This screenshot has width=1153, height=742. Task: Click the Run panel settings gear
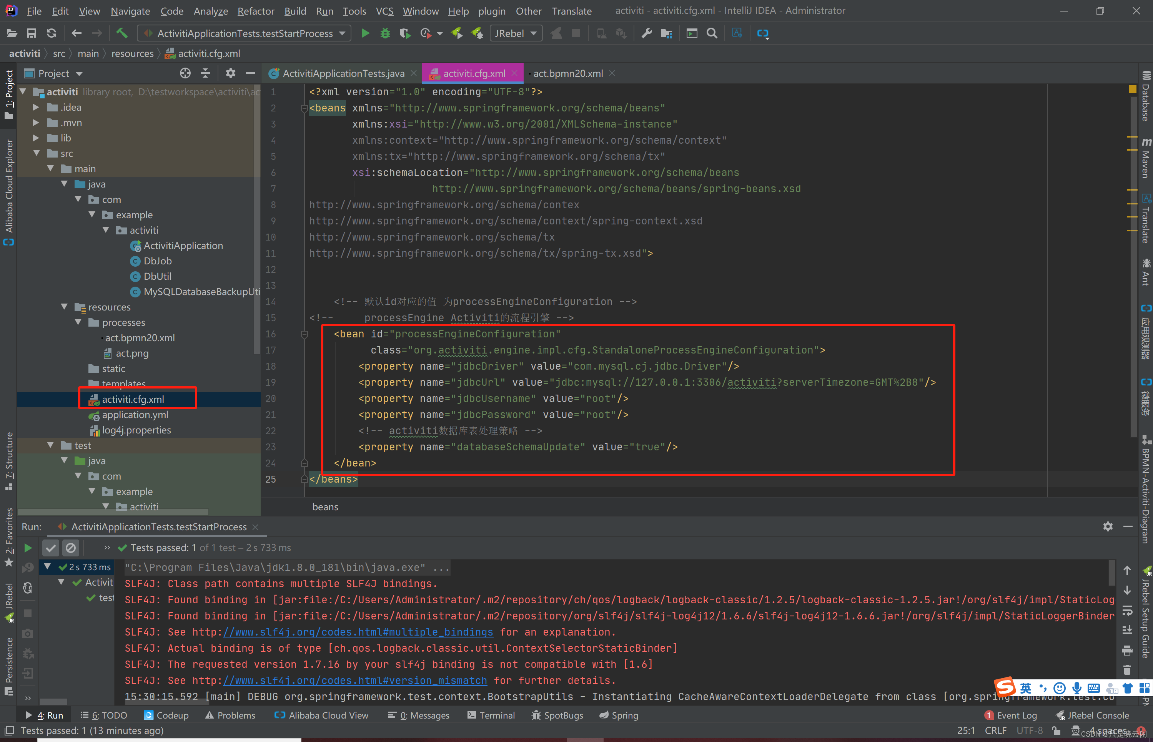[1108, 527]
